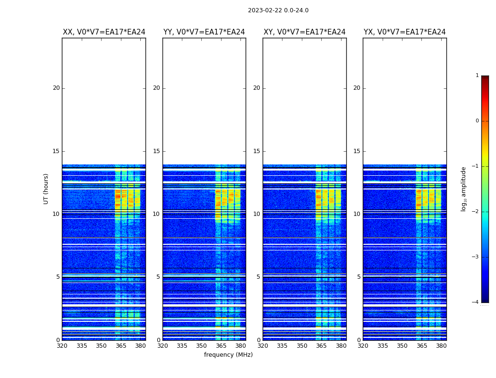Image resolution: width=496 pixels, height=378 pixels.
Task: Click colorbar tick label −2
Action: [475, 211]
